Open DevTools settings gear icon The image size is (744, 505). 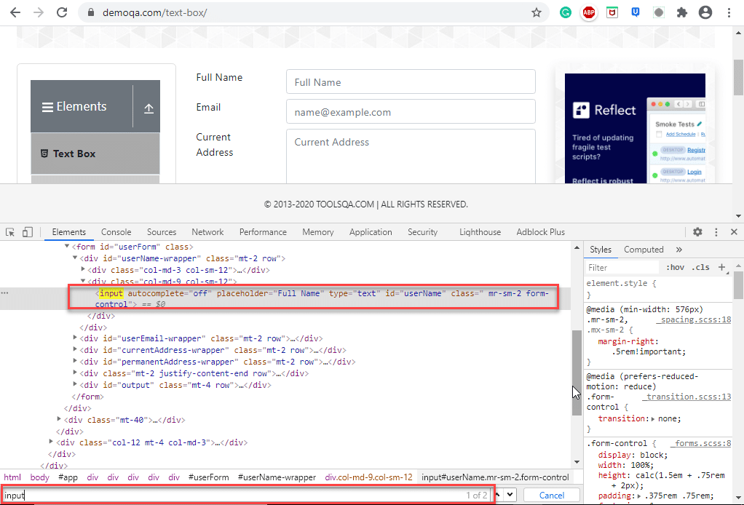tap(697, 231)
